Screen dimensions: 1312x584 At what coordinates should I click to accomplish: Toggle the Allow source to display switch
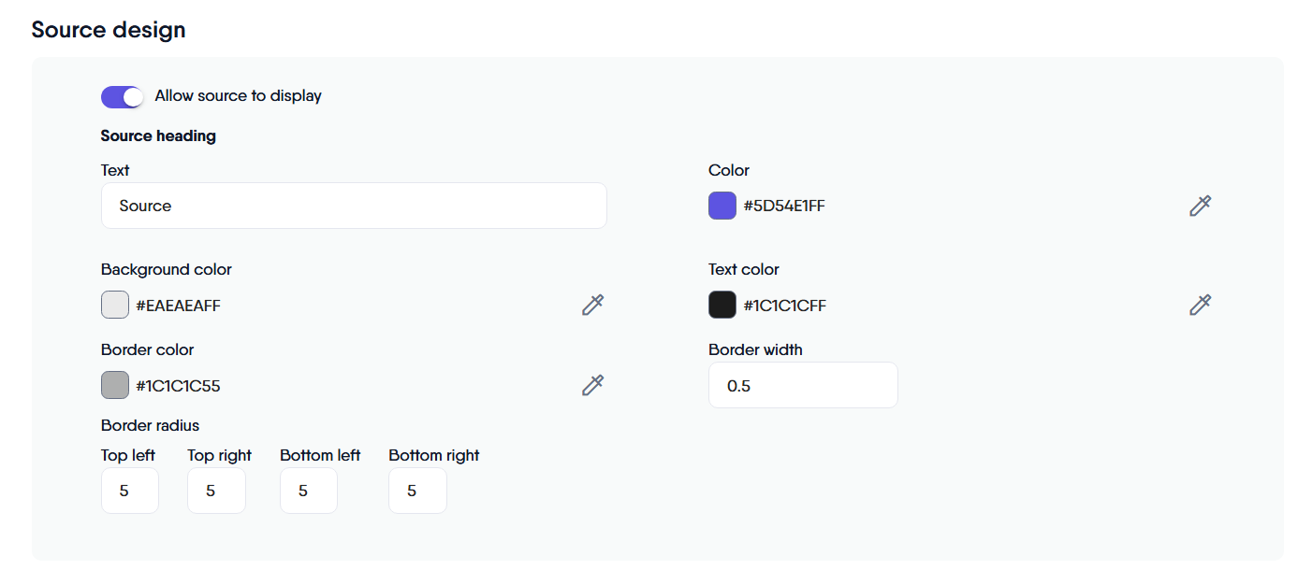(123, 96)
